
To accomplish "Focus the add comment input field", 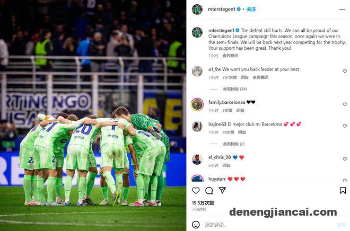I will pos(268,225).
